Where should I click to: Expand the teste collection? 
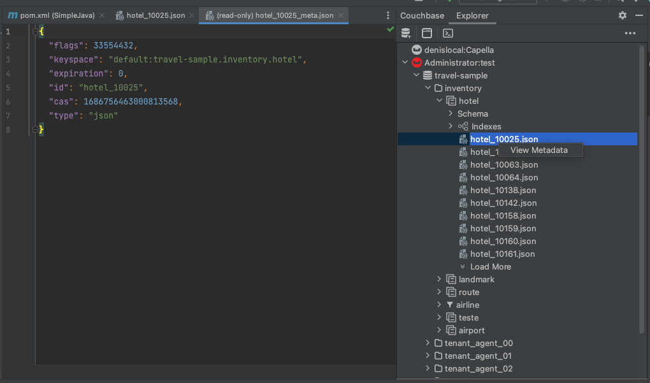439,317
